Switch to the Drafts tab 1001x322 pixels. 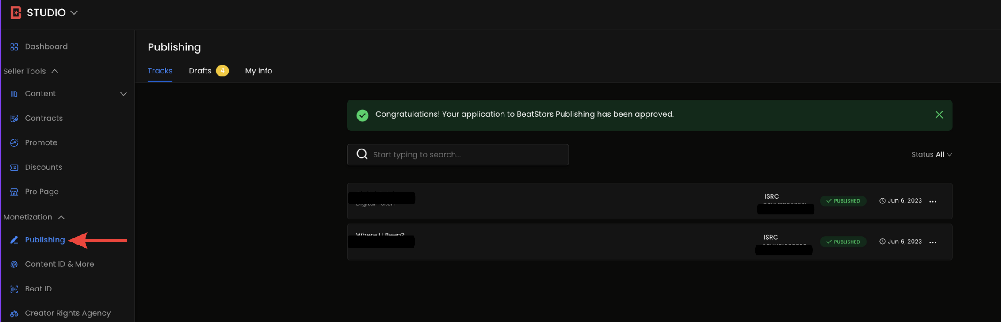point(200,71)
